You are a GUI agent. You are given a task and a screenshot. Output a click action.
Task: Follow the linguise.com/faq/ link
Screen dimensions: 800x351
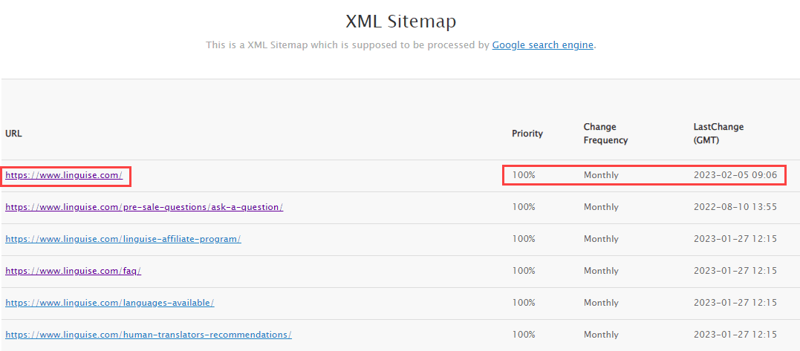(x=73, y=271)
